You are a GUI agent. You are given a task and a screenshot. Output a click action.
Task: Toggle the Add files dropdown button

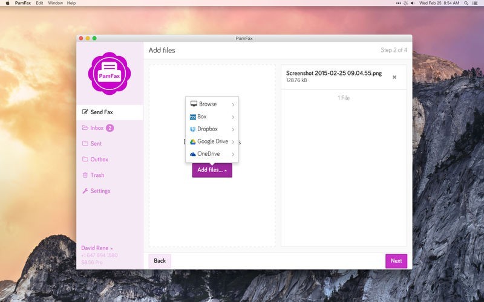click(x=212, y=170)
